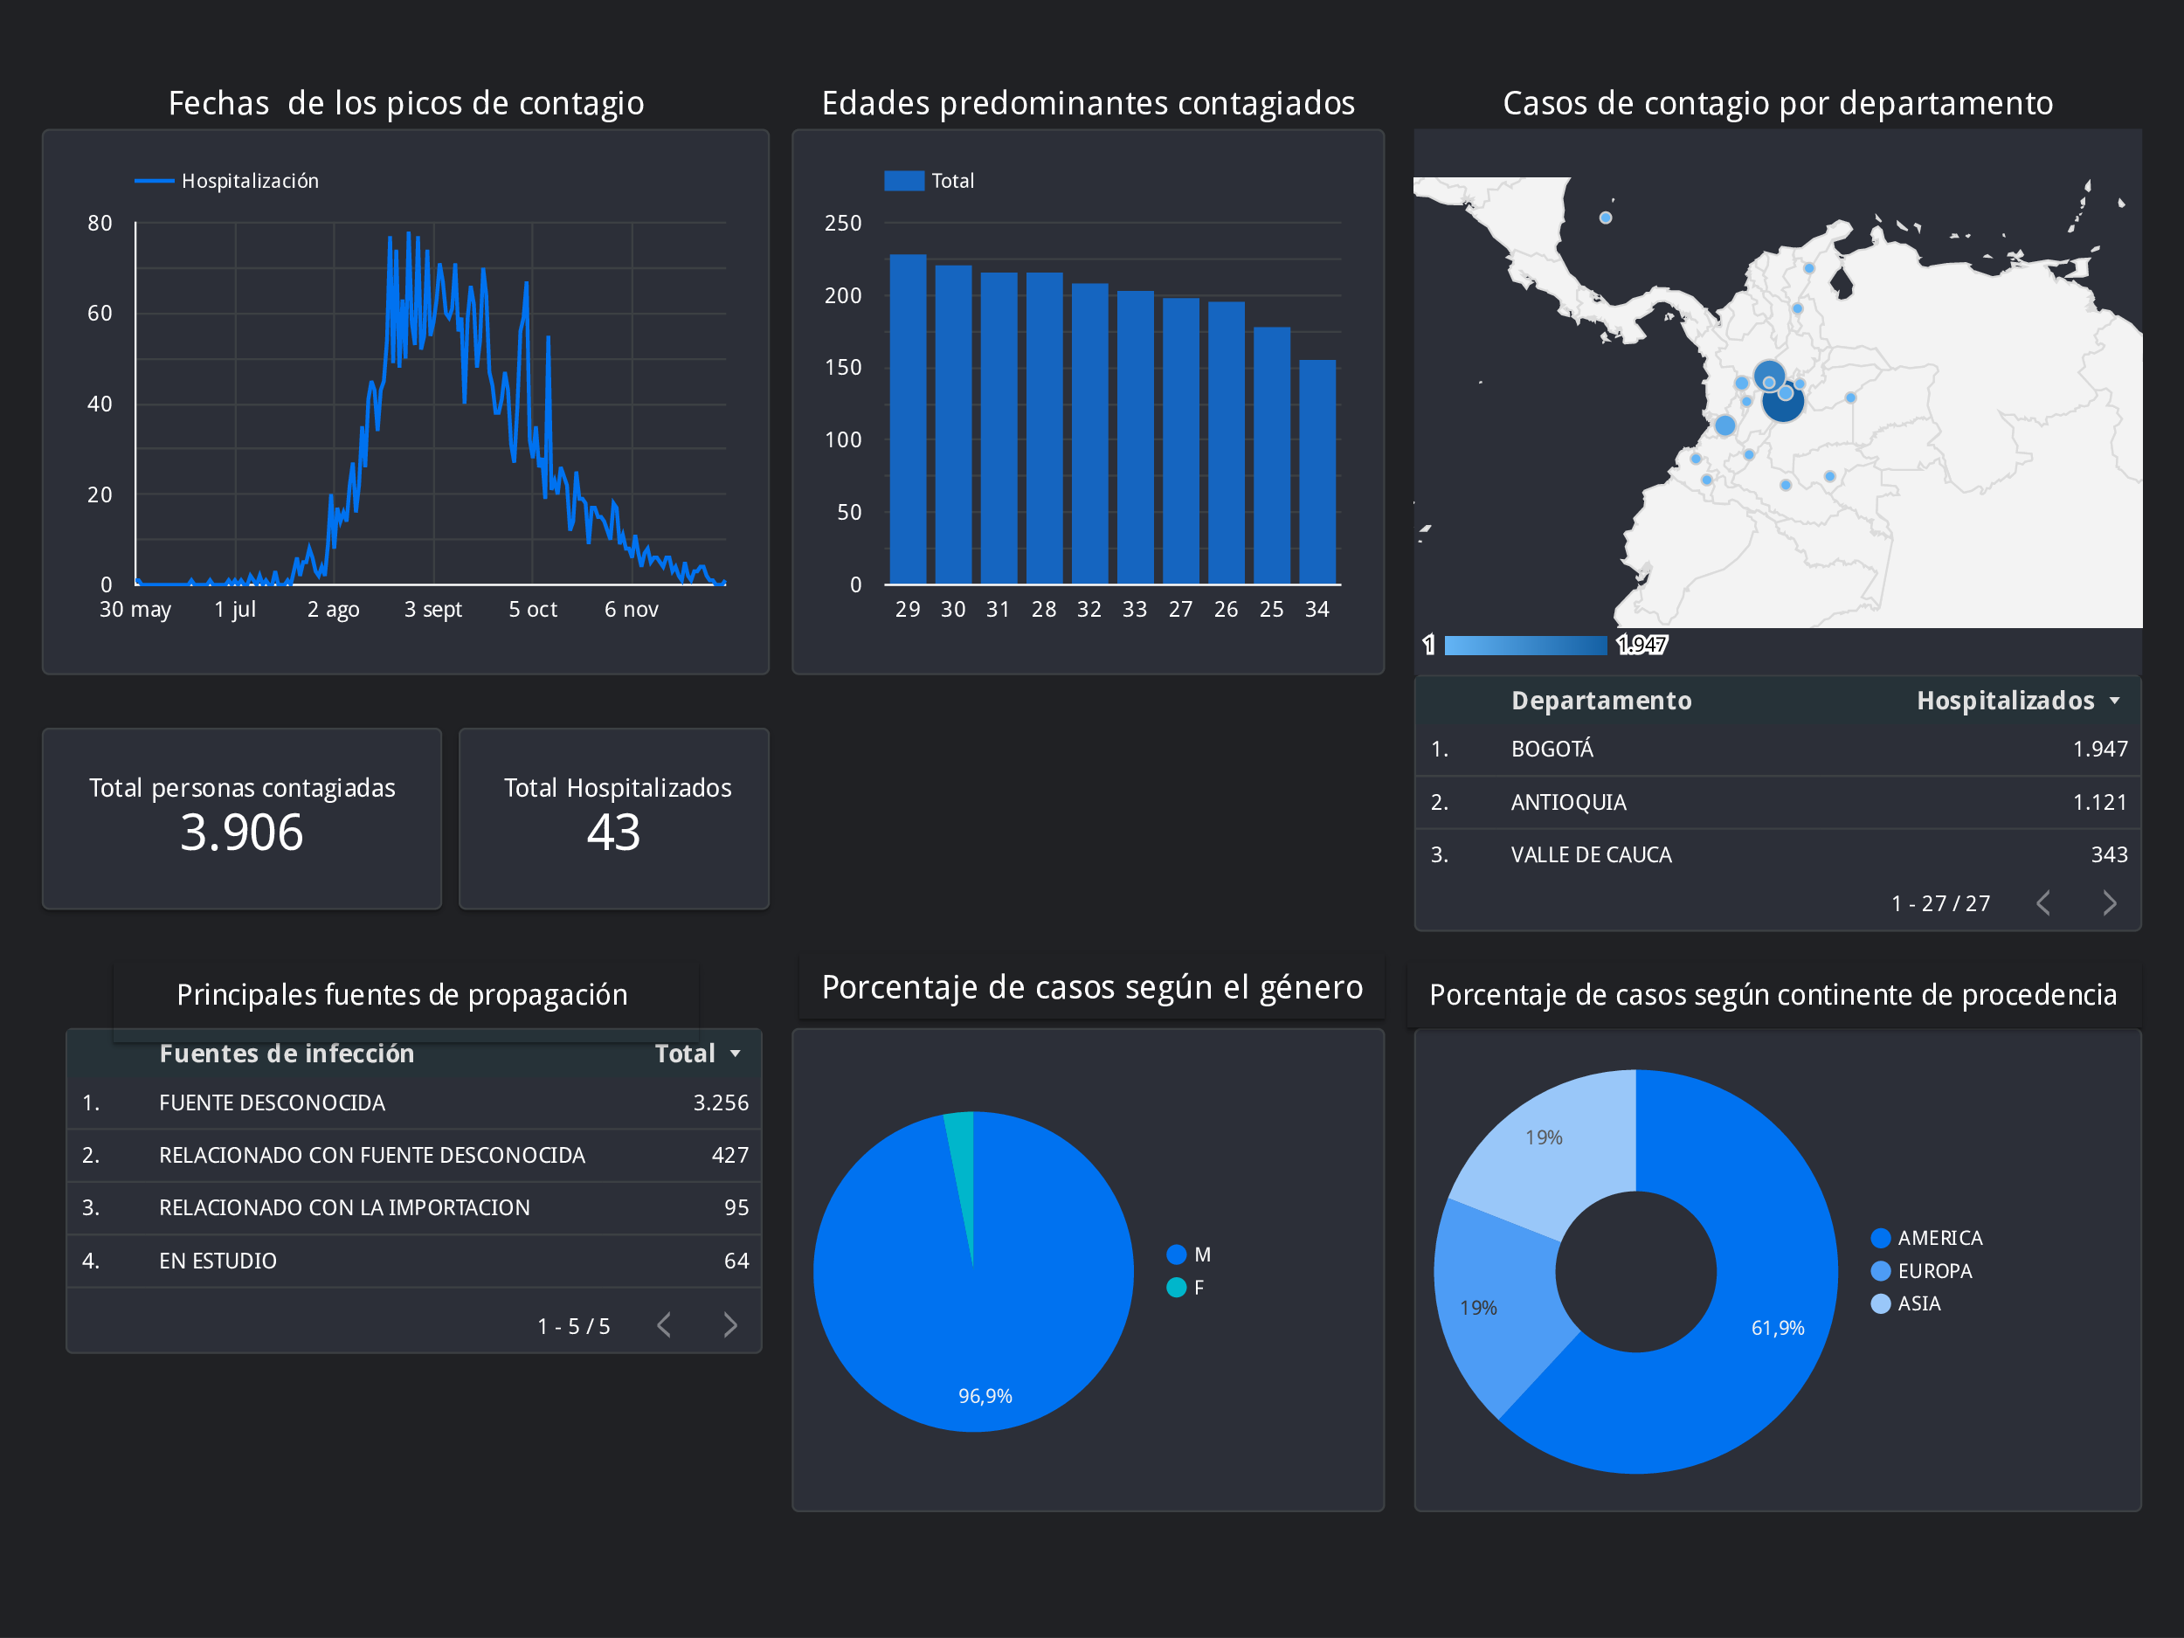Click the Fuentes de infección column header
The height and width of the screenshot is (1638, 2184).
(287, 1054)
